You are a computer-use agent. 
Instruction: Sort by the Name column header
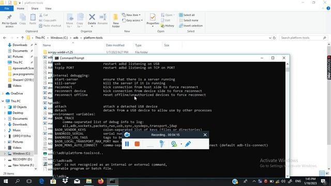coord(47,45)
